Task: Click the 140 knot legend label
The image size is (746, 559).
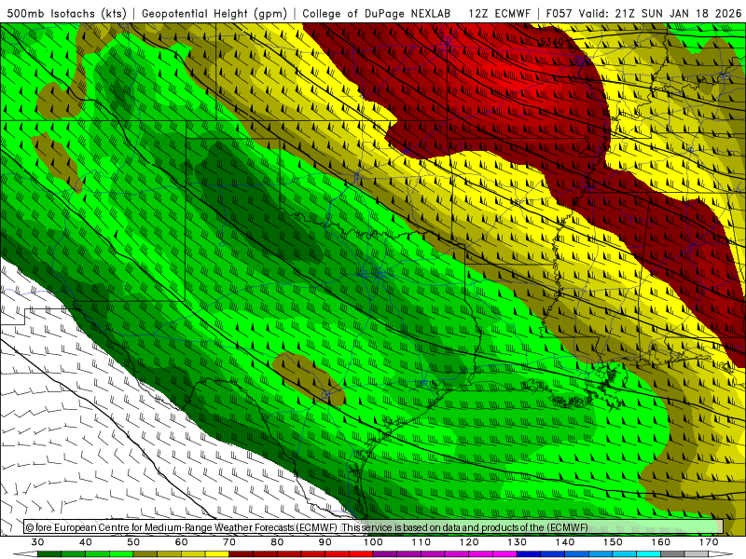Action: point(565,542)
